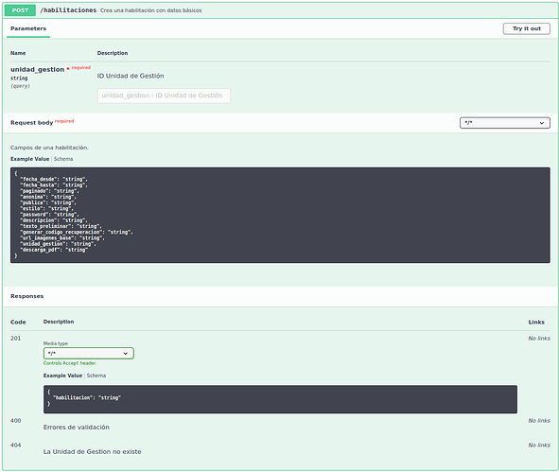
Task: Show the 201 response Example Value tab
Action: click(x=62, y=376)
